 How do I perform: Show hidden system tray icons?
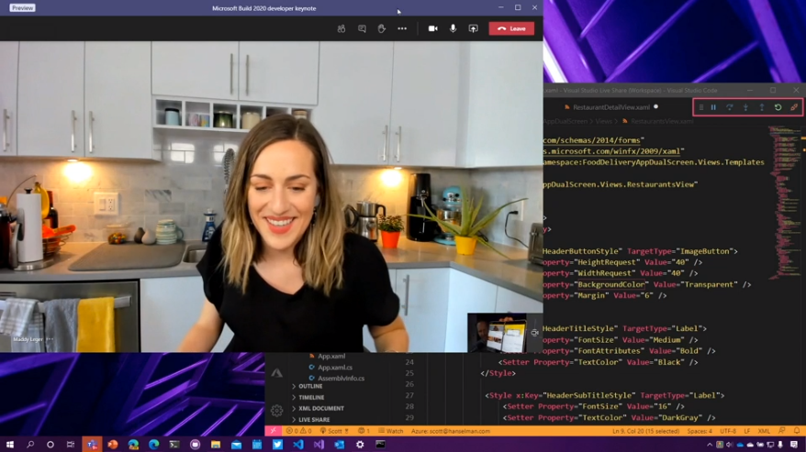coord(710,445)
